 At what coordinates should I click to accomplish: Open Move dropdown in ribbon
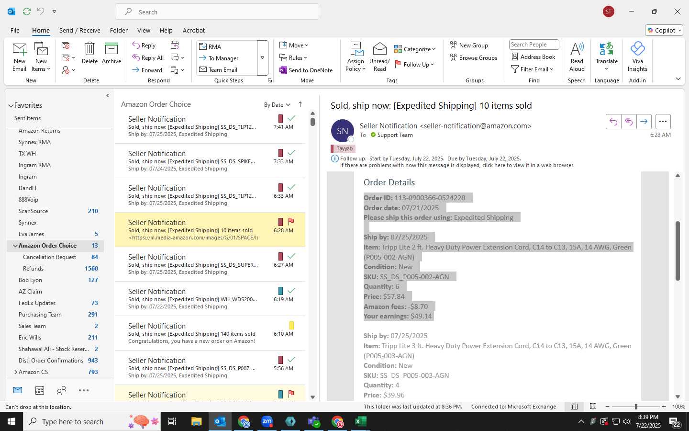pos(294,45)
